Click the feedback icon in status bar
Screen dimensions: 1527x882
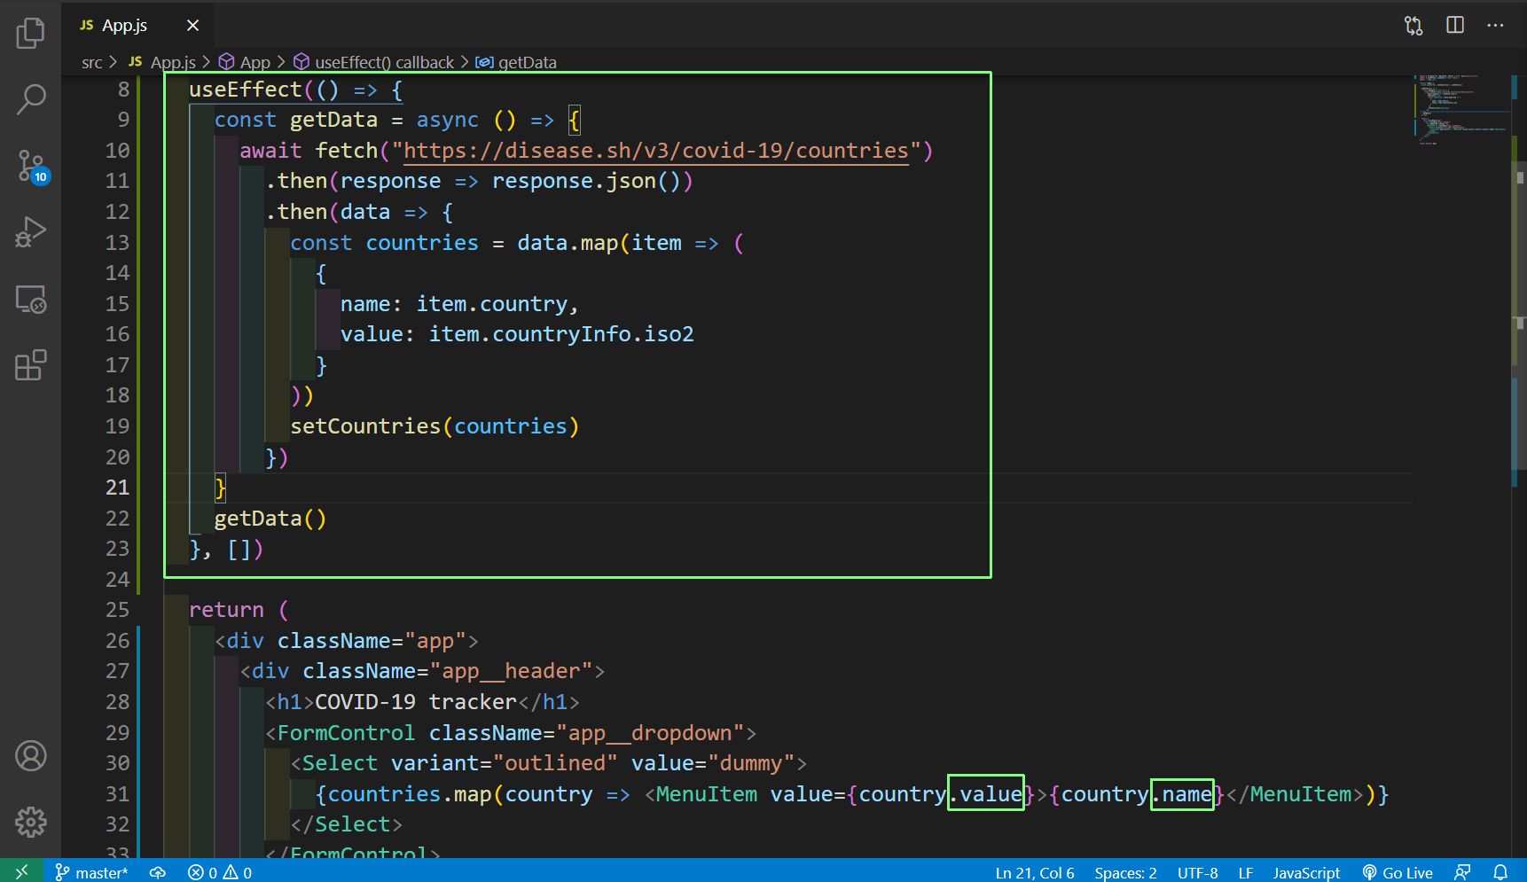pyautogui.click(x=1462, y=872)
